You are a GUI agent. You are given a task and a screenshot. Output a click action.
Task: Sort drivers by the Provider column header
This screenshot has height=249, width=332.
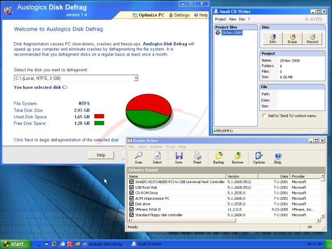coord(305,176)
